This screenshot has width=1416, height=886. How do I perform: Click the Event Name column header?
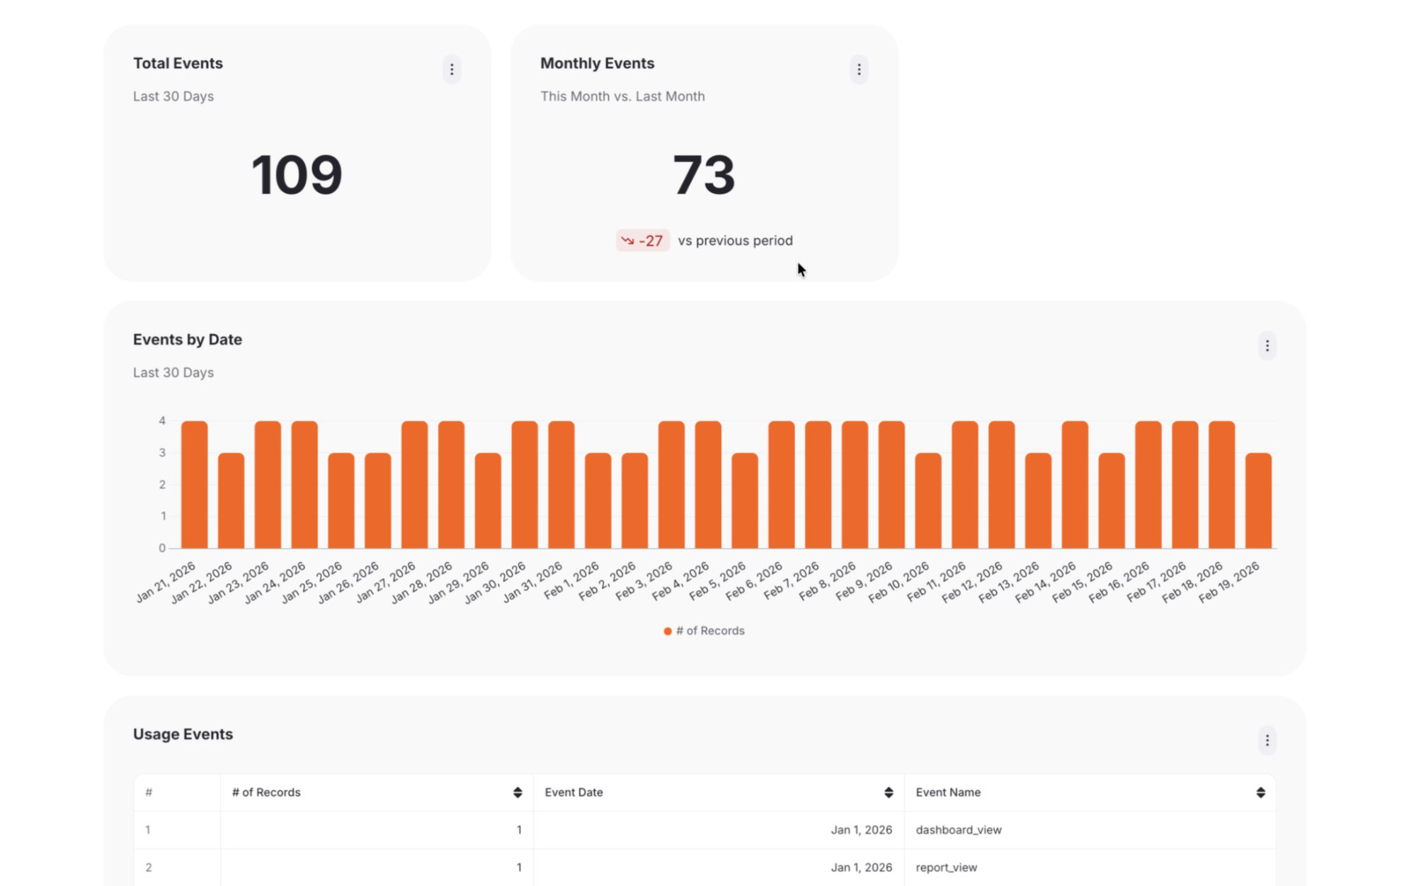coord(948,793)
